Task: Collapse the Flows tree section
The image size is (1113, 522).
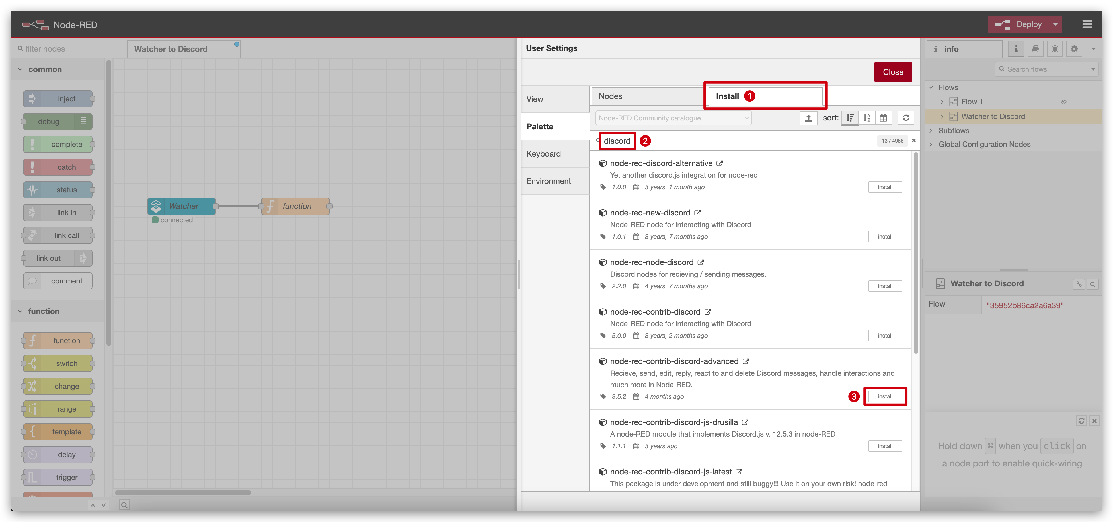Action: pos(931,87)
